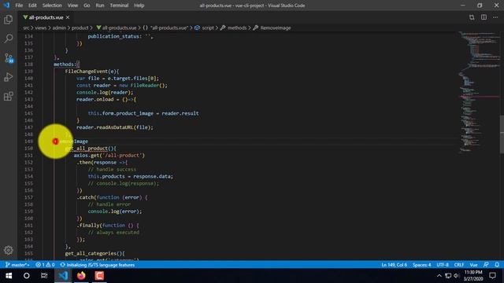
Task: Open the errors and warnings count in the status bar
Action: click(45, 265)
